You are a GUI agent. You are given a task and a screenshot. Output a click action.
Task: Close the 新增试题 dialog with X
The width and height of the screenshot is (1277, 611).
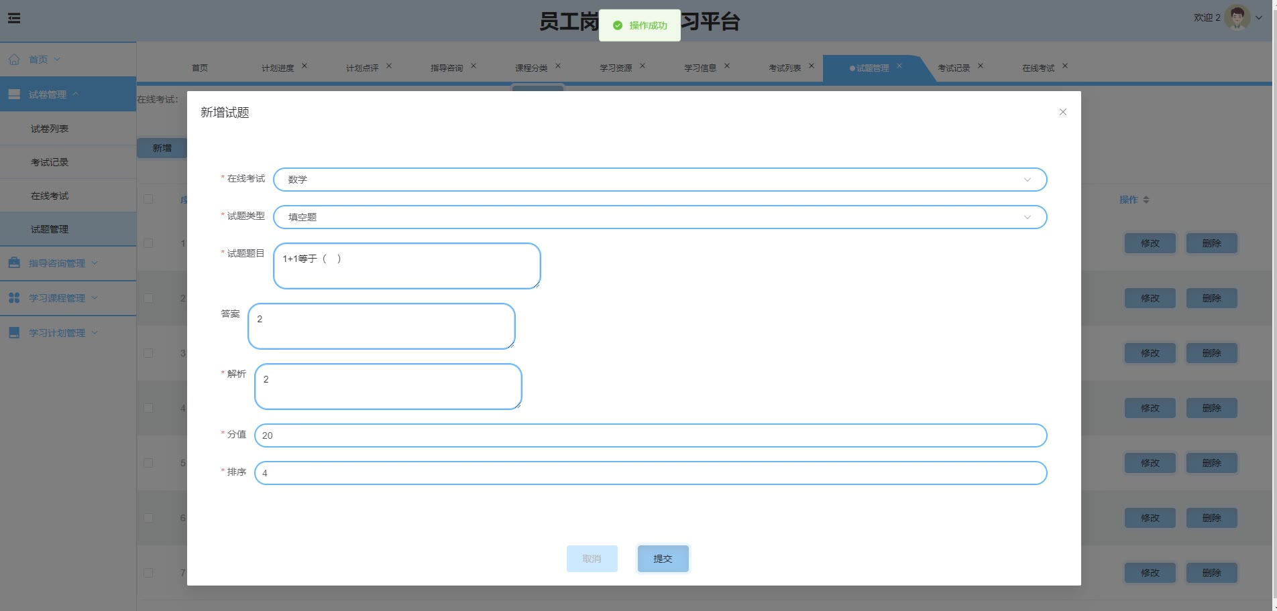point(1062,112)
